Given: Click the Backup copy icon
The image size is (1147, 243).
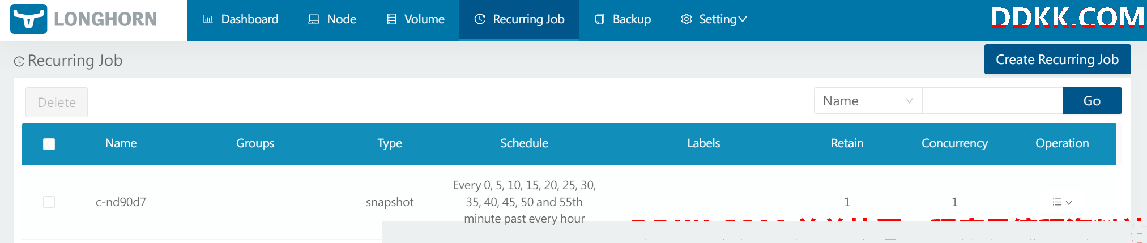Looking at the screenshot, I should [x=600, y=19].
